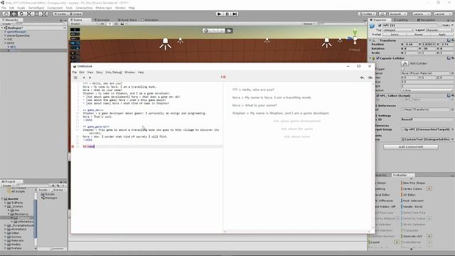This screenshot has width=455, height=256.
Task: Open the Story menu in Inky window
Action: pyautogui.click(x=100, y=73)
